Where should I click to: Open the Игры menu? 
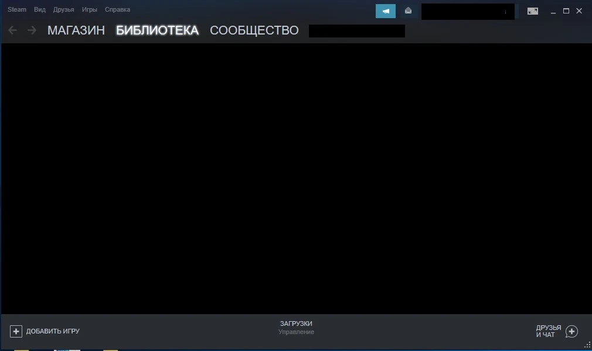[90, 9]
